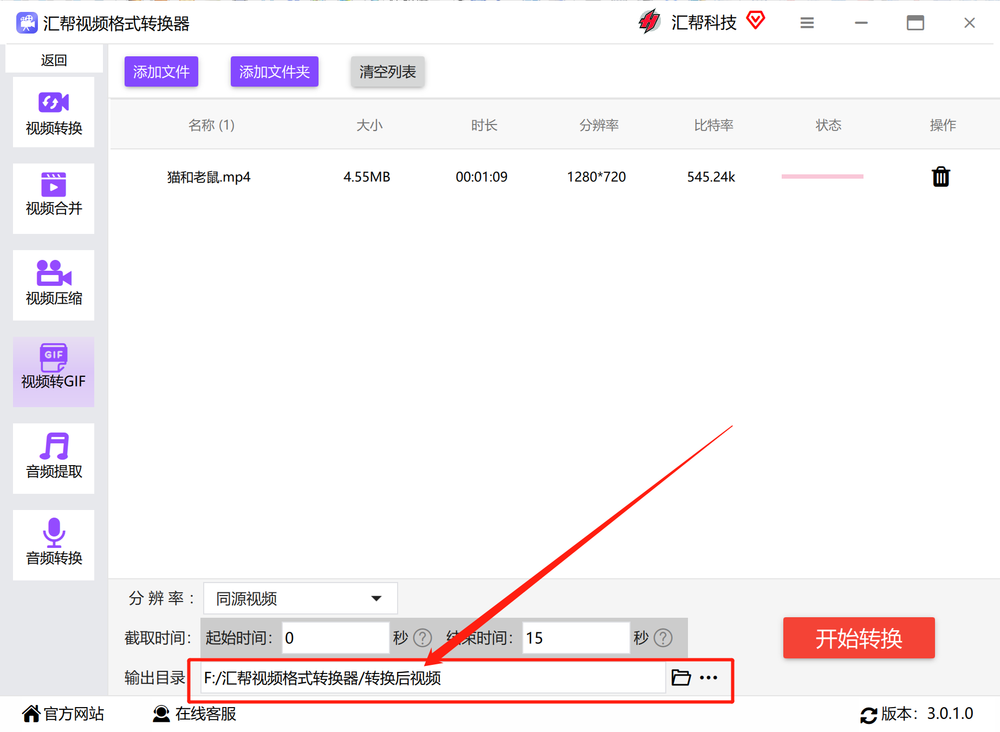Click the 4.55MB size cell

[367, 177]
